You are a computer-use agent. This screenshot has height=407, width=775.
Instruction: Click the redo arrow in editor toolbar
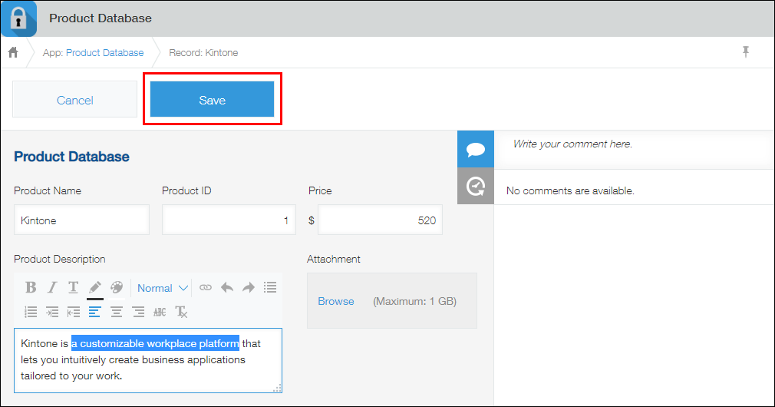click(249, 287)
